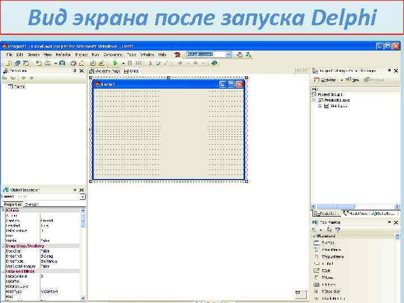Open the View menu

coord(47,54)
